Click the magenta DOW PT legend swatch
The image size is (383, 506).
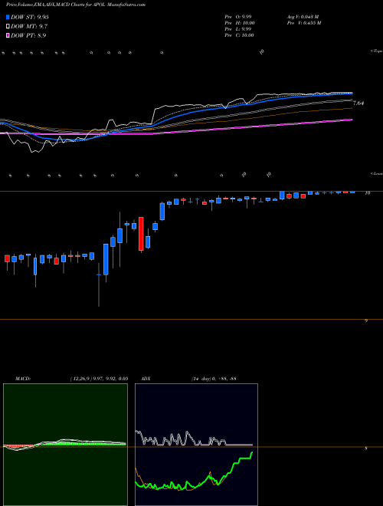[8, 35]
